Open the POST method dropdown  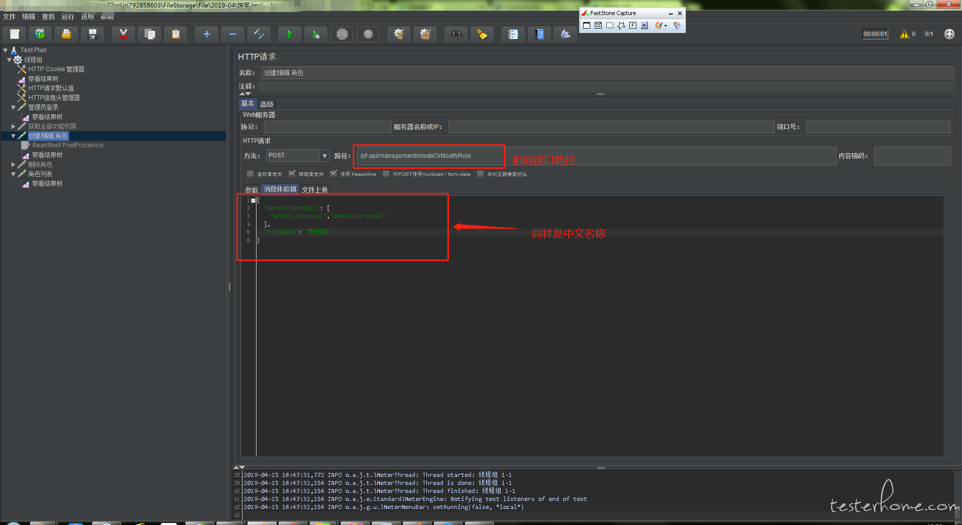click(324, 156)
